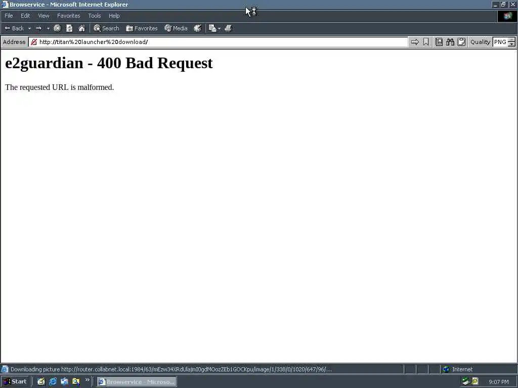Go forward with the Forward arrow
The height and width of the screenshot is (388, 518).
(x=38, y=28)
